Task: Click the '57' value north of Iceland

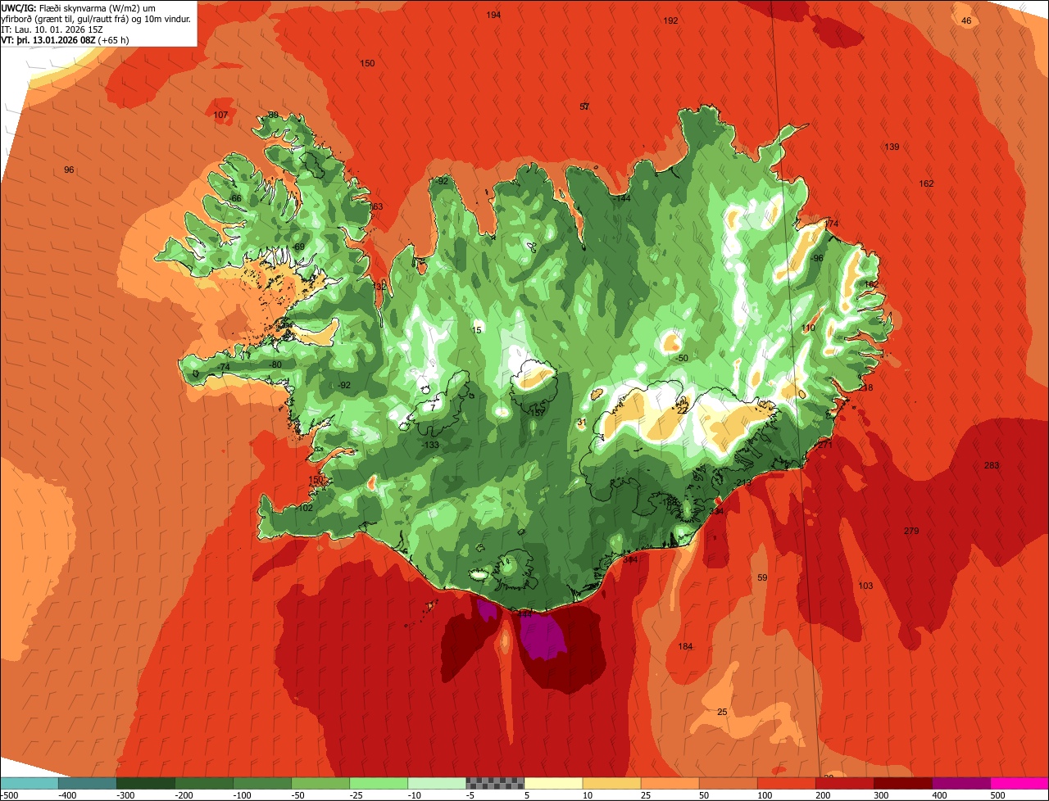Action: [x=584, y=107]
